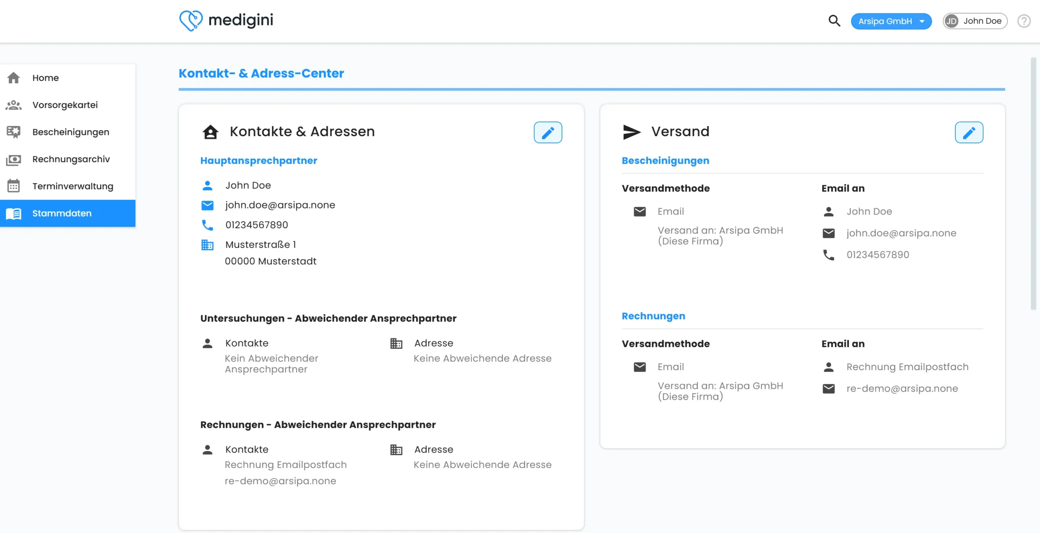
Task: Click the Vorsorgekartei people icon
Action: pyautogui.click(x=13, y=105)
